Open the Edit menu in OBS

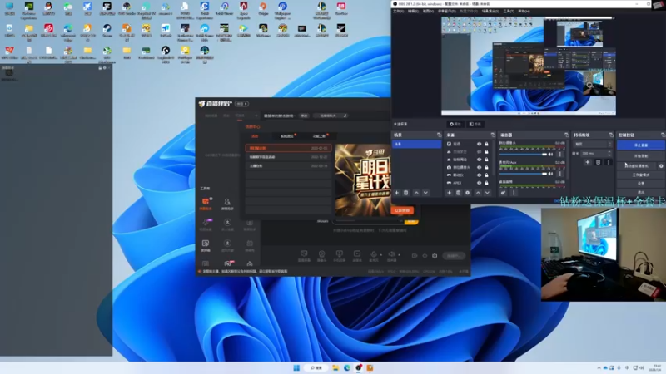[x=413, y=12]
